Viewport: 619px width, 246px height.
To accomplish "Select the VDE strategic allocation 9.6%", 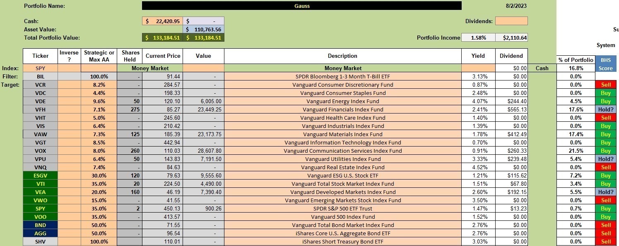I will [x=99, y=101].
